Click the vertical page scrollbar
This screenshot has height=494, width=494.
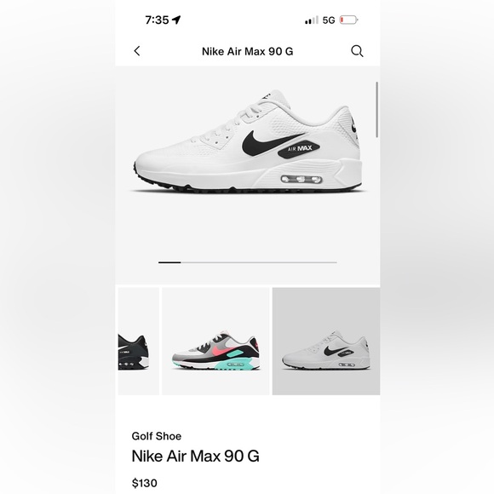tap(376, 110)
